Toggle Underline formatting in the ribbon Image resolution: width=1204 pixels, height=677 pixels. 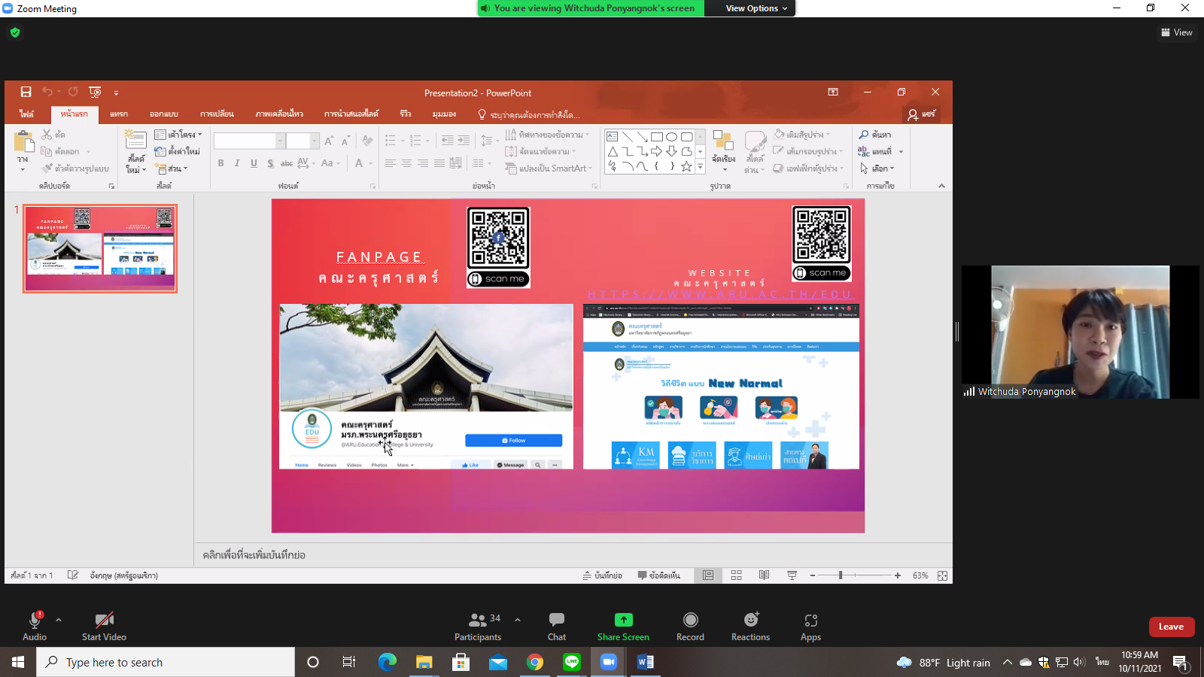[x=254, y=163]
